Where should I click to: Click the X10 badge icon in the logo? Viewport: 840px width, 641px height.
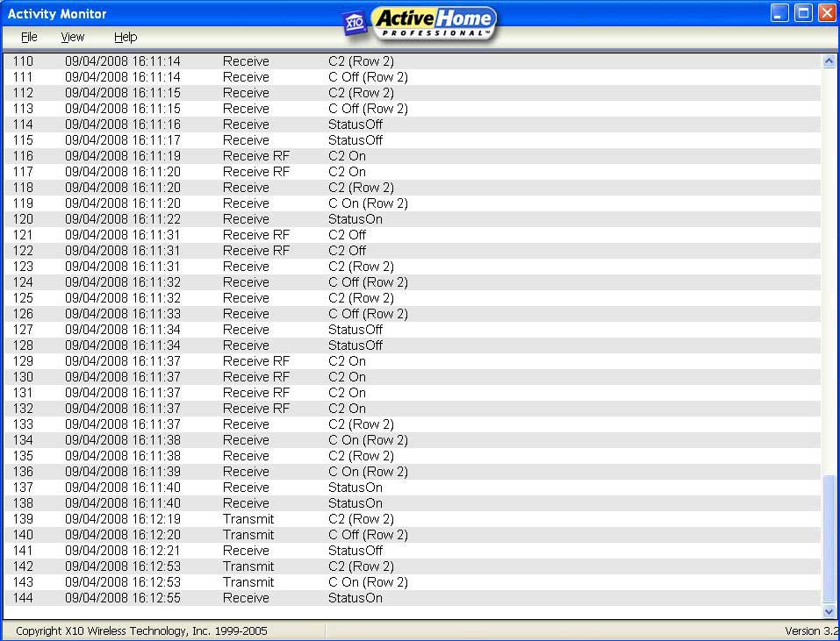(x=355, y=24)
